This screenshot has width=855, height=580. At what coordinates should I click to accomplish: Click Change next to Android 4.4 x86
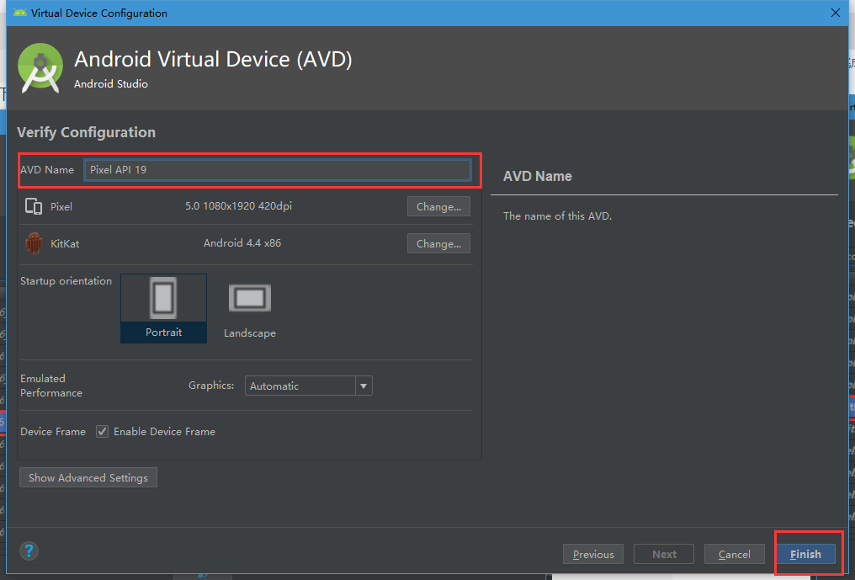pyautogui.click(x=438, y=243)
